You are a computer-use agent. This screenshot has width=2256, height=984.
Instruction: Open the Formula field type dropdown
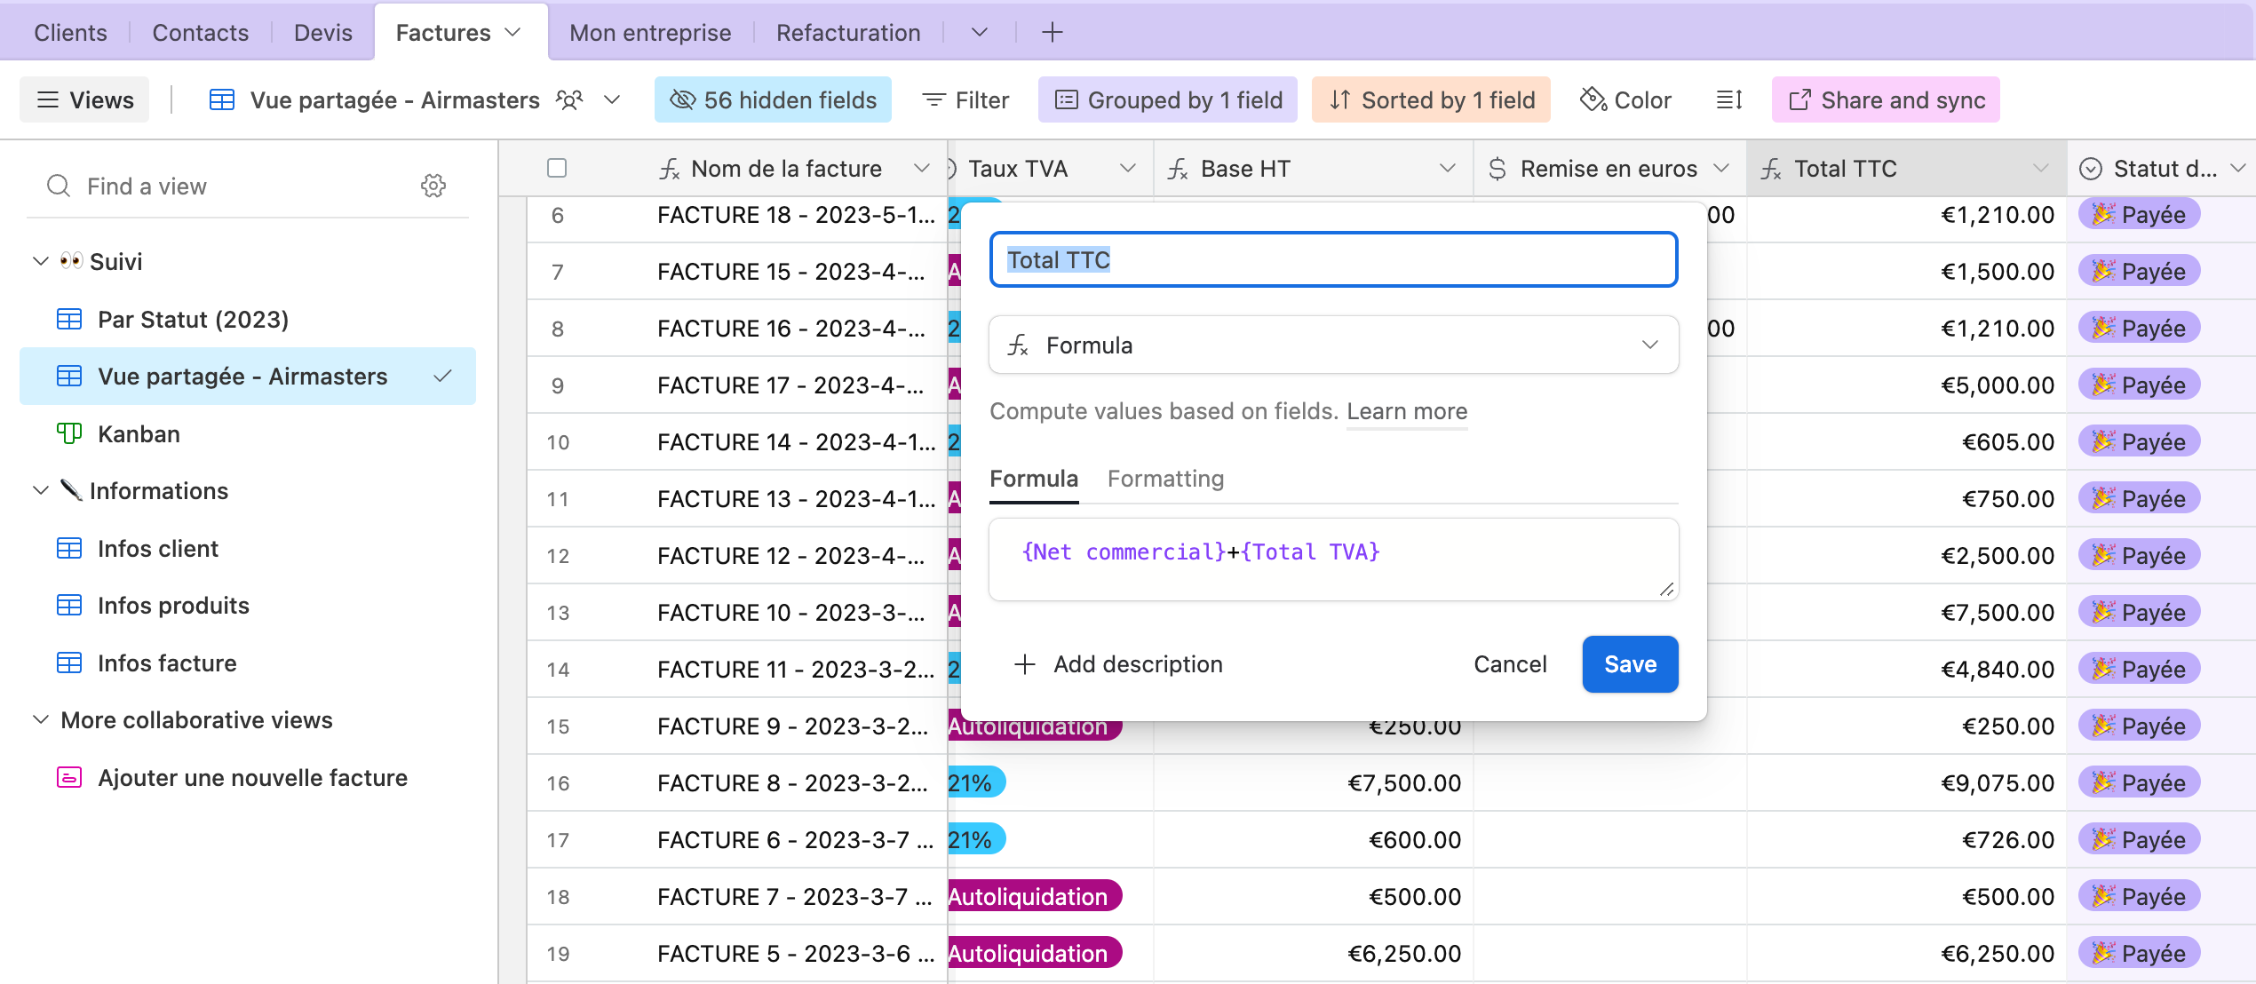pos(1333,345)
